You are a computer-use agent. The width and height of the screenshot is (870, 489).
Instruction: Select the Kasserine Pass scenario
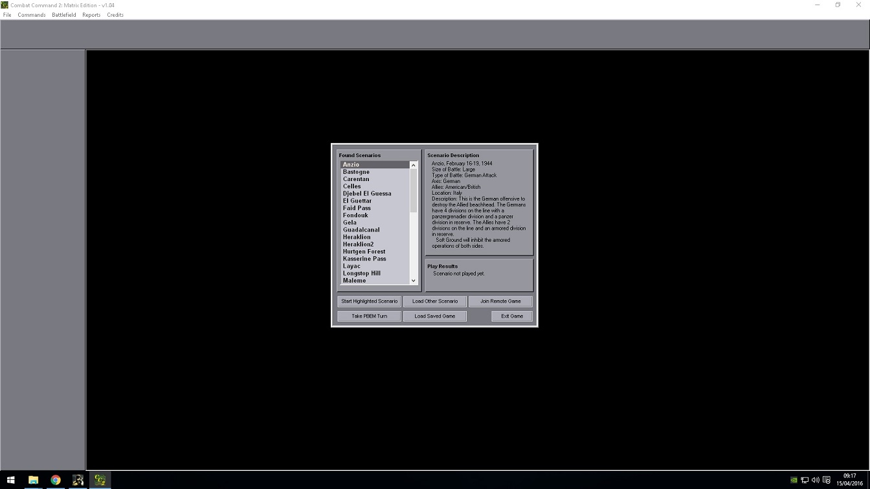(375, 259)
